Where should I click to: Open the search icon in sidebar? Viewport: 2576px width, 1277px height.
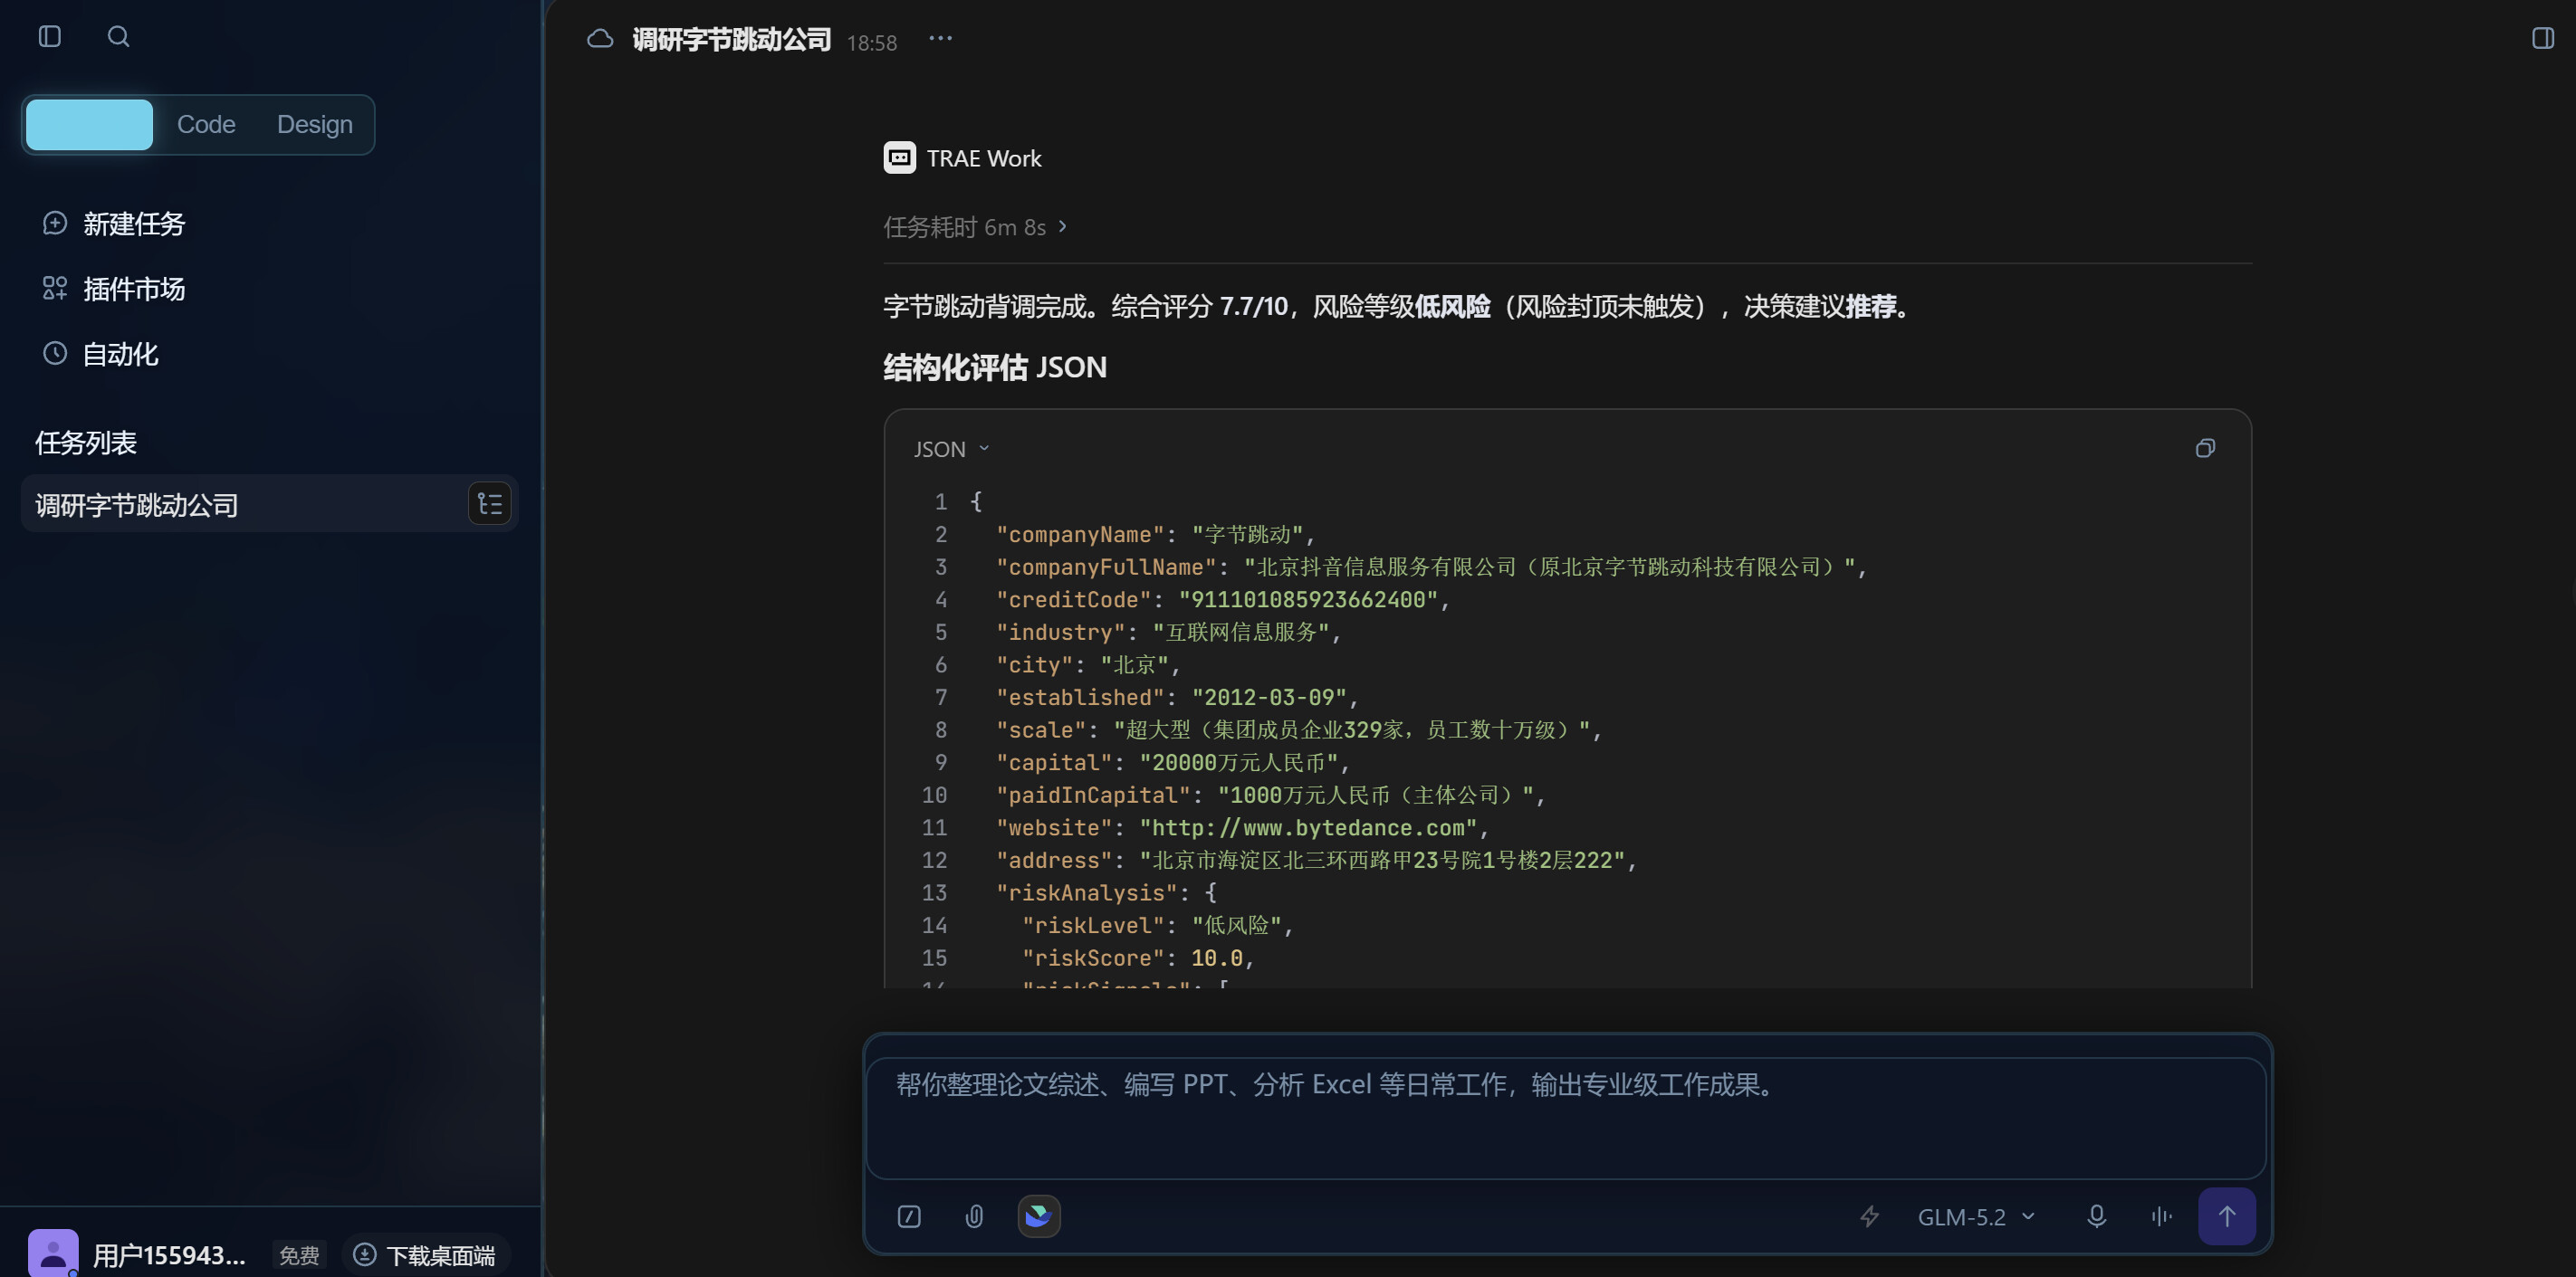[118, 37]
